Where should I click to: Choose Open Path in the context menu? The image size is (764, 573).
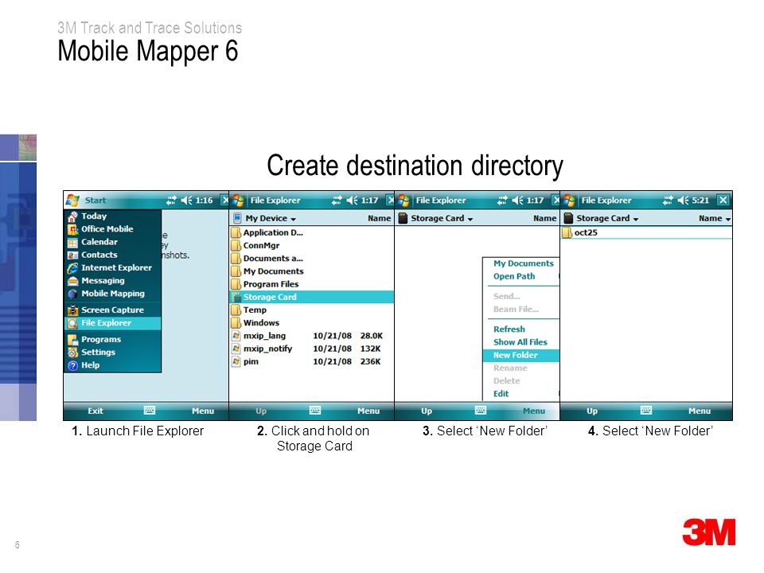pyautogui.click(x=514, y=276)
